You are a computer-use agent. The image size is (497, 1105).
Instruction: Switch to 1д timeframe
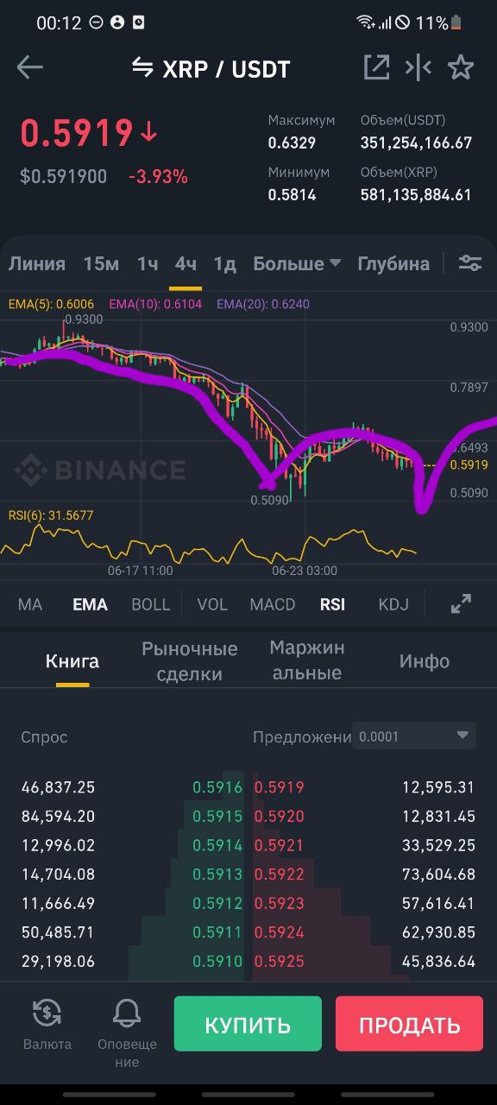(224, 264)
